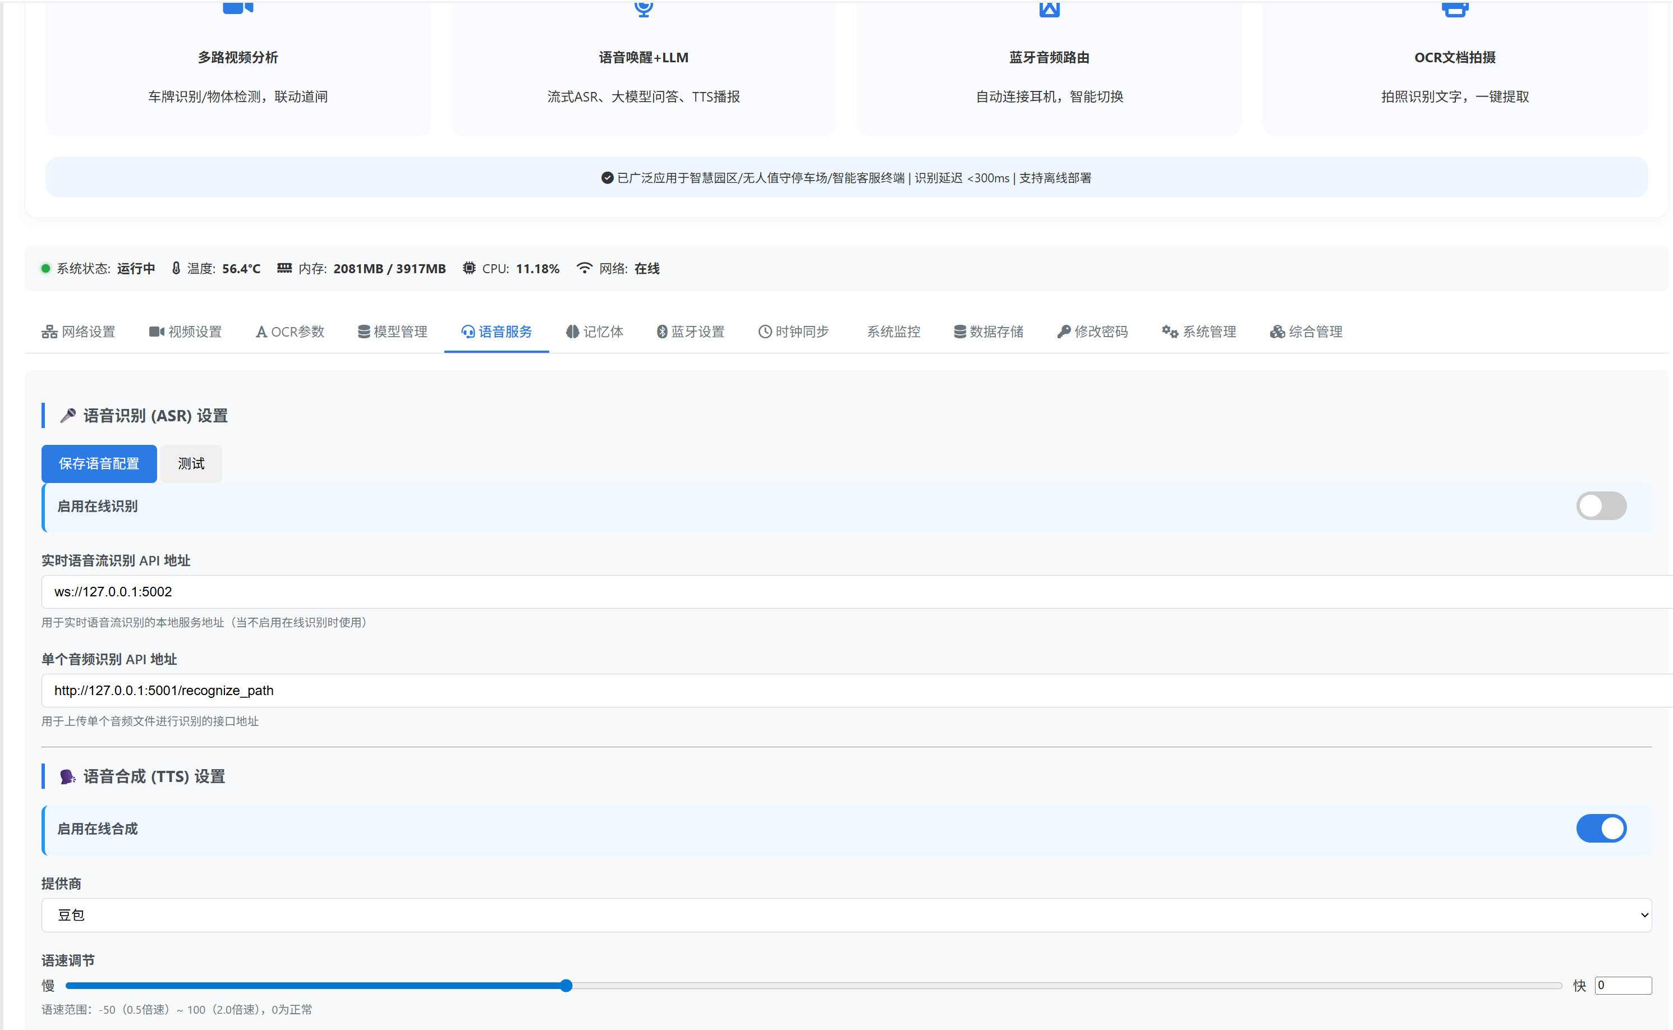Go to the 系统监控 tab
The image size is (1673, 1030).
[x=893, y=332]
